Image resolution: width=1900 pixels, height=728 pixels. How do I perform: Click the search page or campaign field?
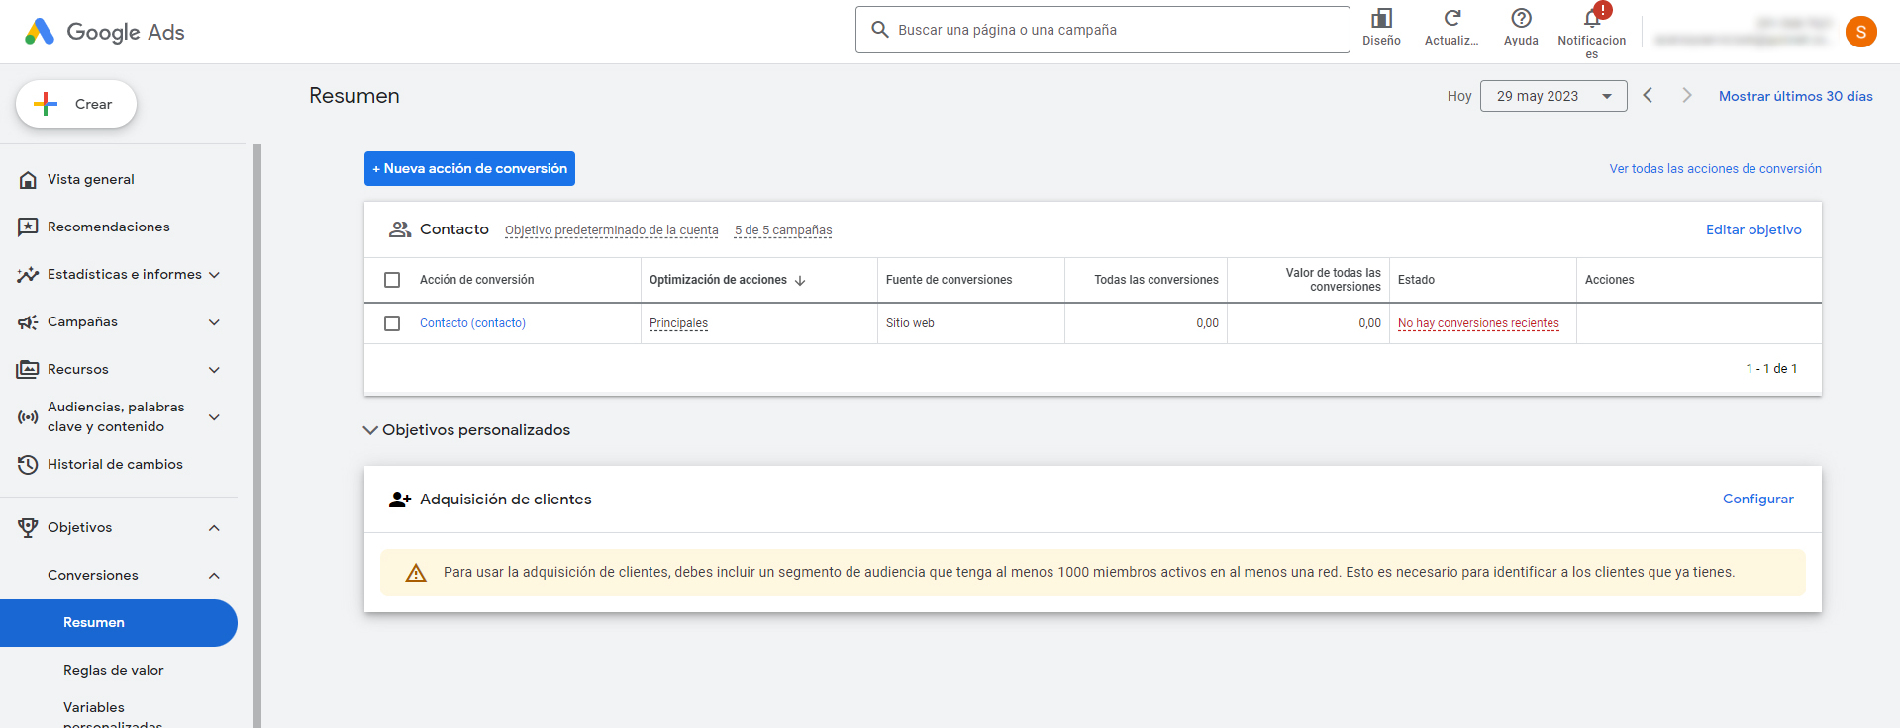tap(1103, 30)
